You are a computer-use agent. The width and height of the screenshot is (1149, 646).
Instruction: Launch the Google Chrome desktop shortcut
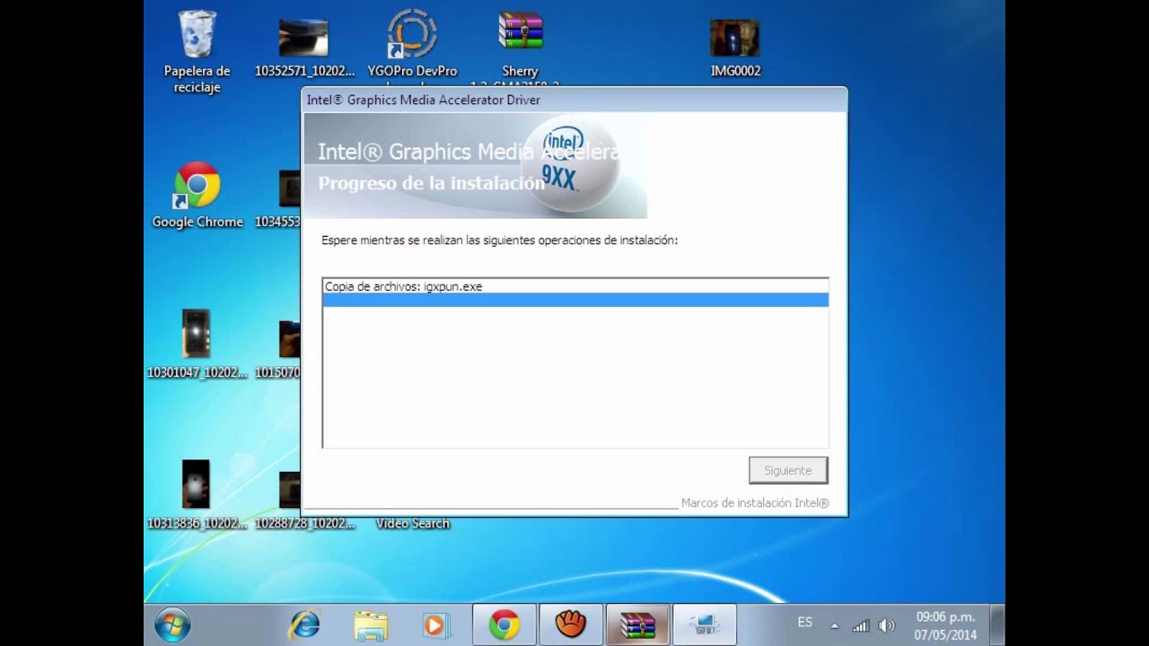point(197,195)
